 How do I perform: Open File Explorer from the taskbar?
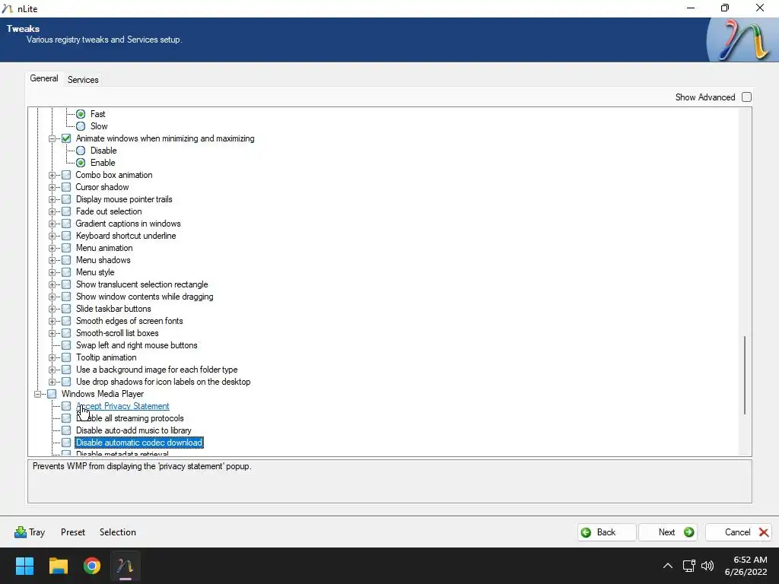58,566
